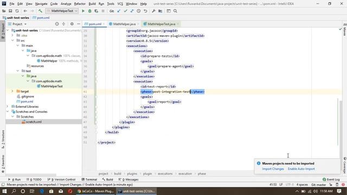The width and height of the screenshot is (347, 195).
Task: Open Project Structure folder icon
Action: click(160, 11)
